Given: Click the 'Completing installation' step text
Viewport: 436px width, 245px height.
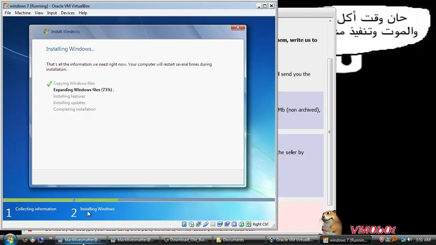Looking at the screenshot, I should [74, 109].
